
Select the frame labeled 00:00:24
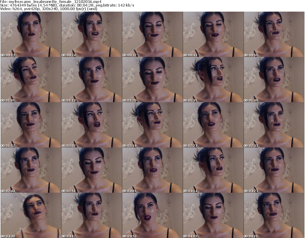(91, 34)
